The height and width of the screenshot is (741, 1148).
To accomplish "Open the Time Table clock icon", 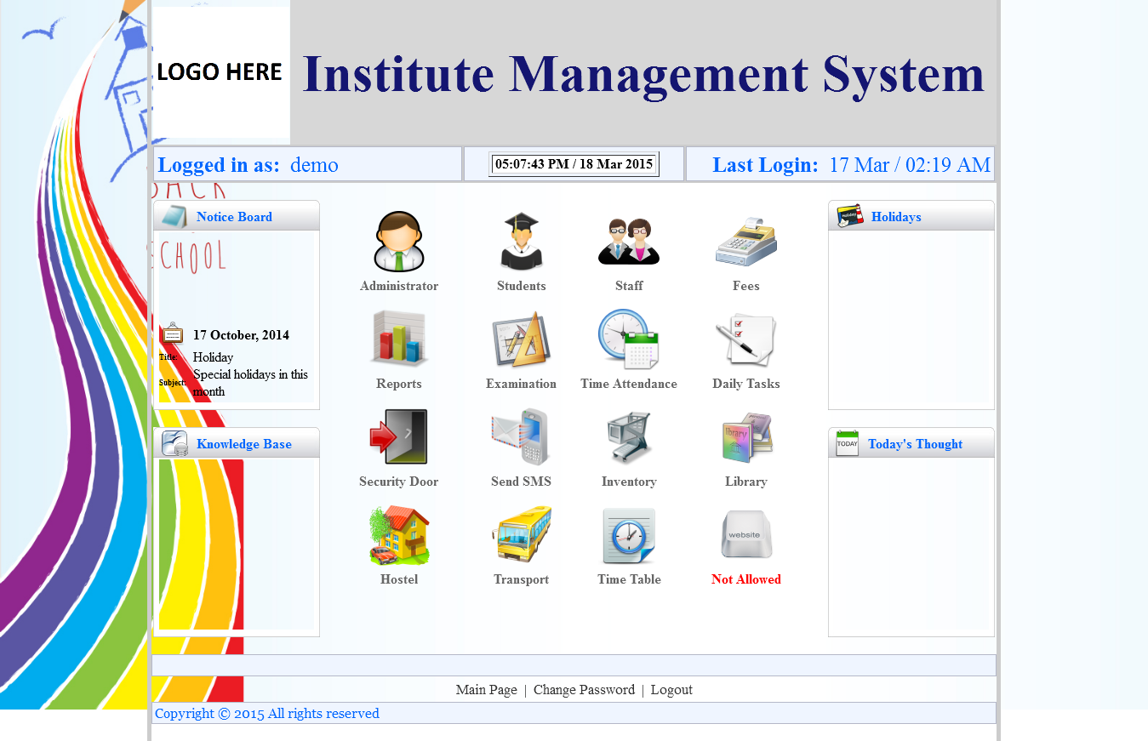I will click(629, 535).
